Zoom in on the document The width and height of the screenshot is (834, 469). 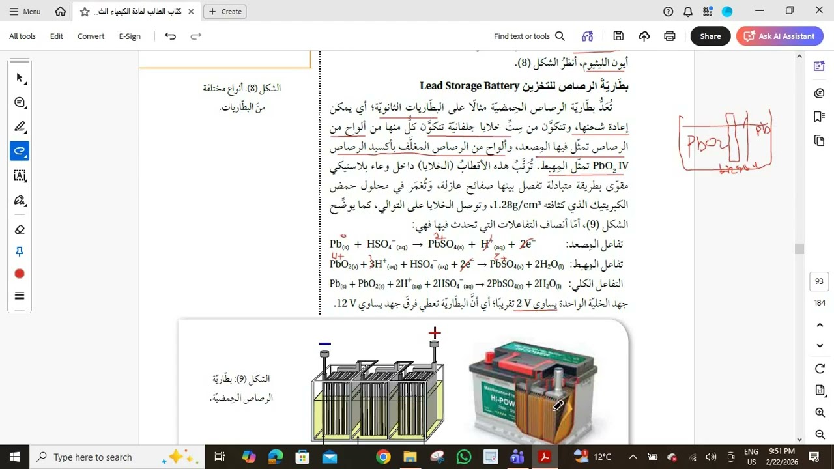coord(820,412)
